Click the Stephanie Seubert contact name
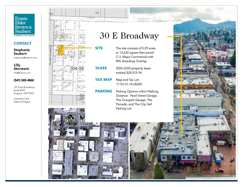The image size is (243, 187). click(22, 52)
